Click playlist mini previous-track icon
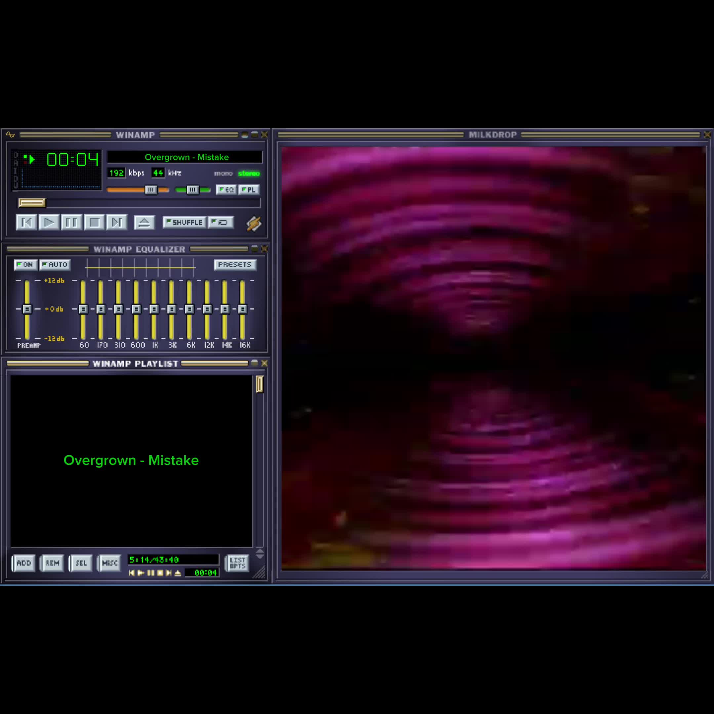Viewport: 714px width, 714px height. [132, 573]
